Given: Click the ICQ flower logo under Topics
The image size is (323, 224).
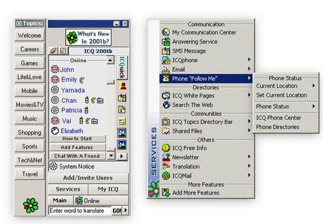Looking at the screenshot, I should [x=31, y=206].
